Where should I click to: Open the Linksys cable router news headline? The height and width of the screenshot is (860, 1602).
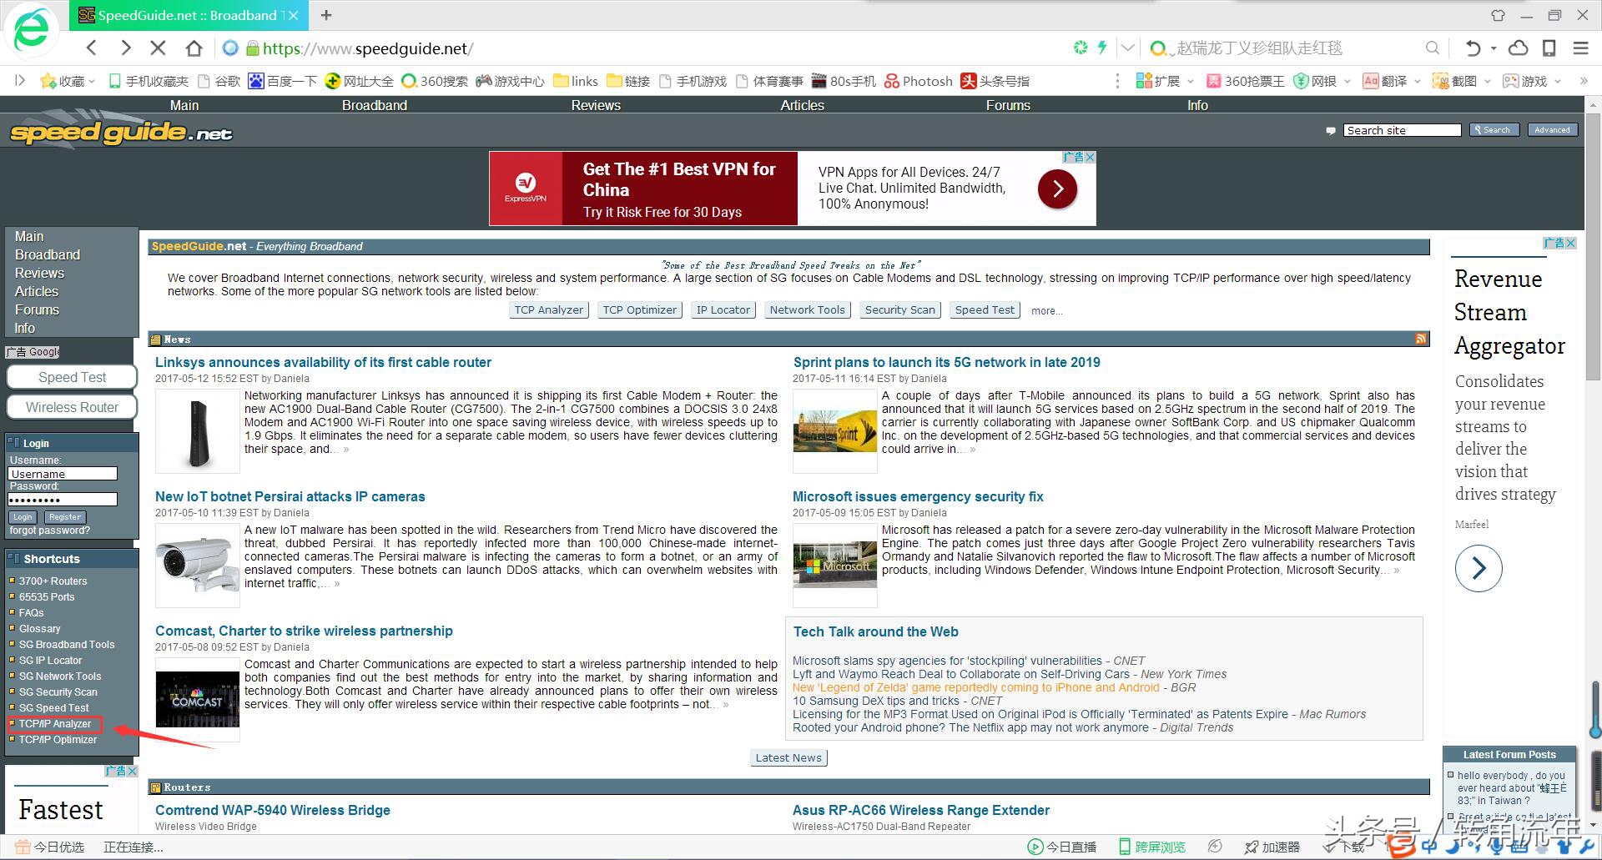323,362
